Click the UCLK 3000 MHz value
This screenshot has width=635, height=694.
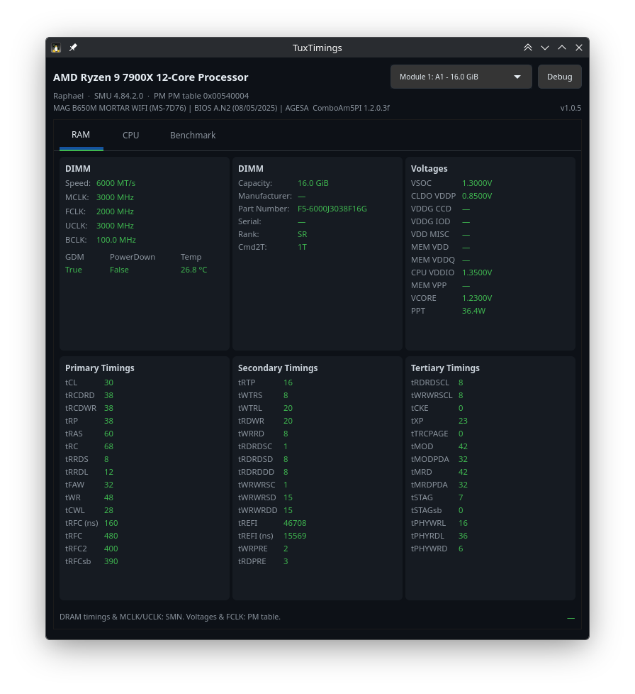pyautogui.click(x=115, y=226)
